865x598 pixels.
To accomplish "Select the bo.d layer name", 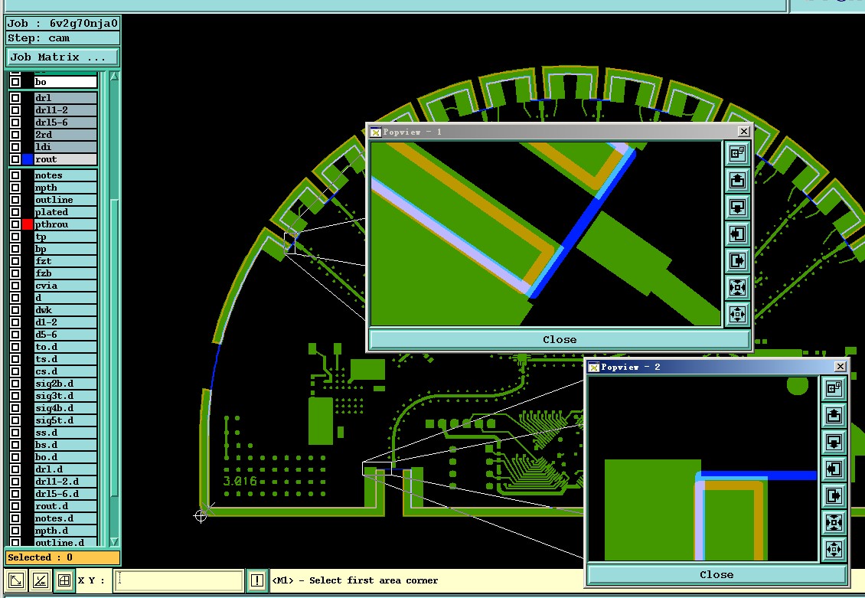I will point(65,457).
